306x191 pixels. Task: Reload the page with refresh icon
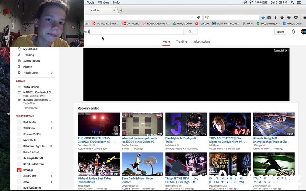click(x=198, y=18)
